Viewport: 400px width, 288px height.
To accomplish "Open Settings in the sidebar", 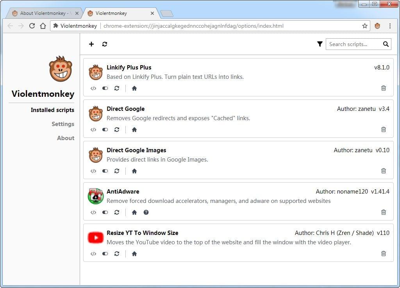I will coord(63,124).
